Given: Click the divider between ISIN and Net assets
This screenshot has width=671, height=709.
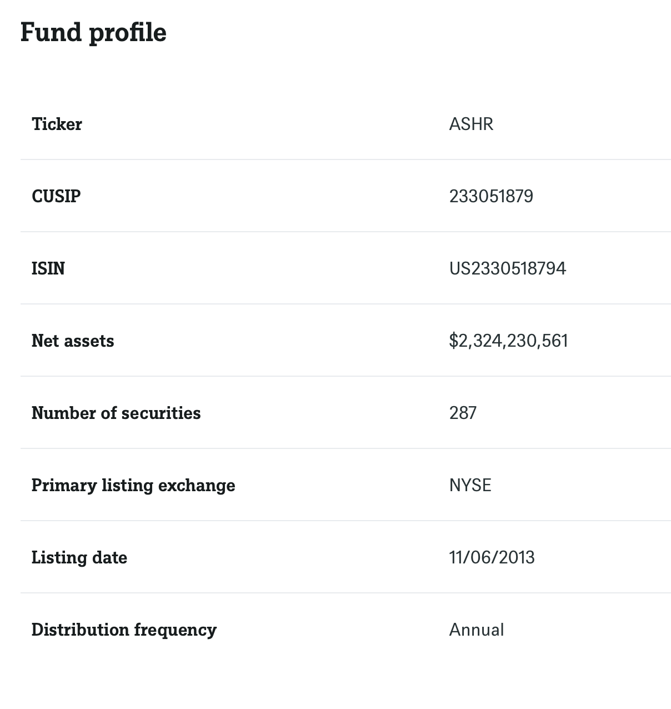Looking at the screenshot, I should tap(345, 304).
